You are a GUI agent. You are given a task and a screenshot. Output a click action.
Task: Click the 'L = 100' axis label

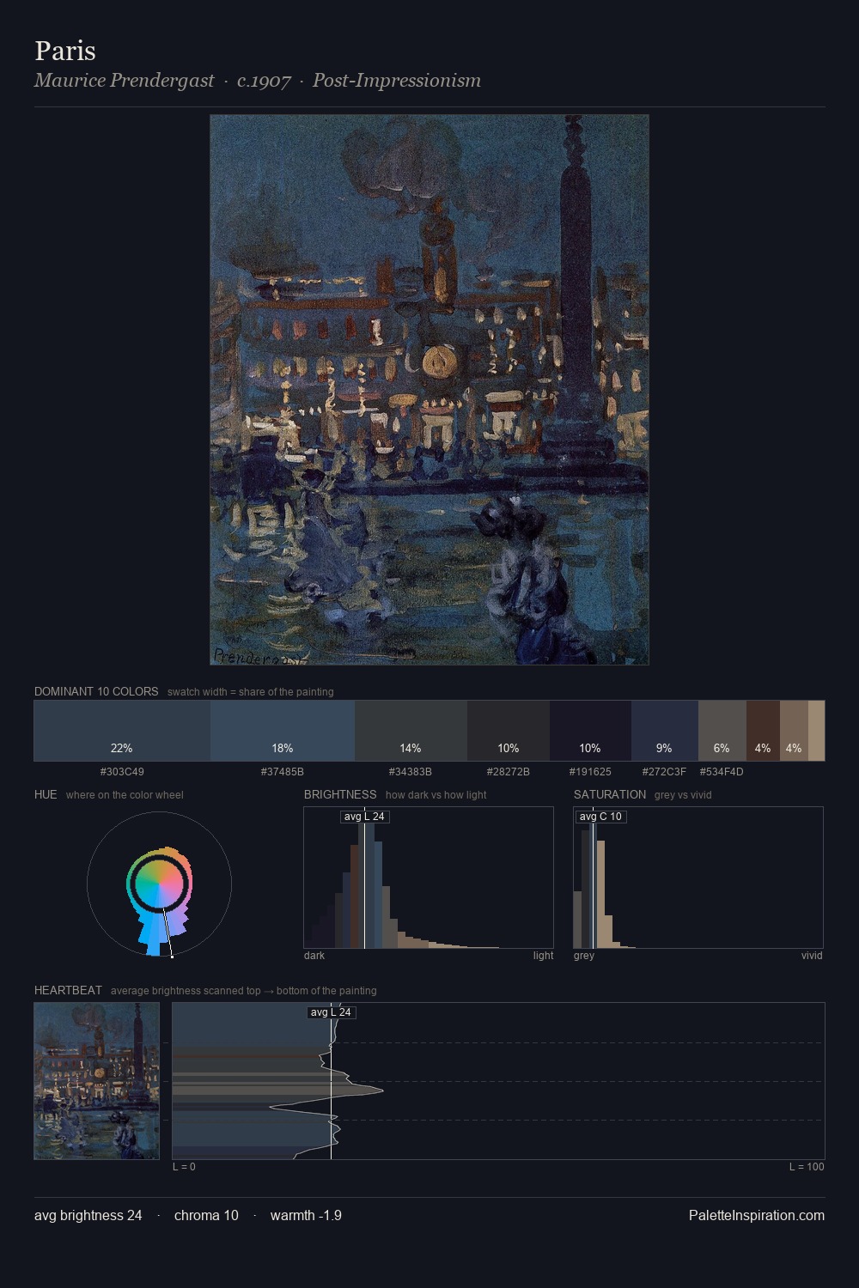807,1167
